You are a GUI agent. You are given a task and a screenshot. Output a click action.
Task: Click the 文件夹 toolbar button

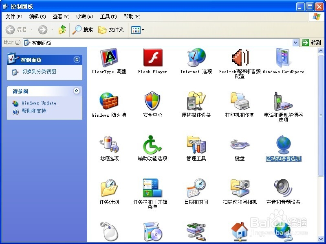pyautogui.click(x=111, y=30)
